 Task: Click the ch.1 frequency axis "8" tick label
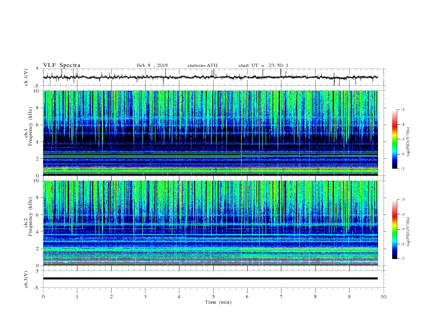tap(38, 108)
